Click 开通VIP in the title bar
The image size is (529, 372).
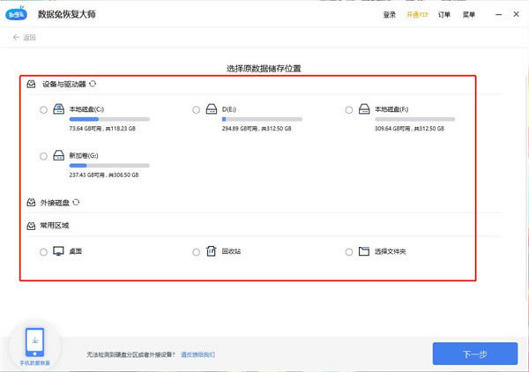[417, 14]
